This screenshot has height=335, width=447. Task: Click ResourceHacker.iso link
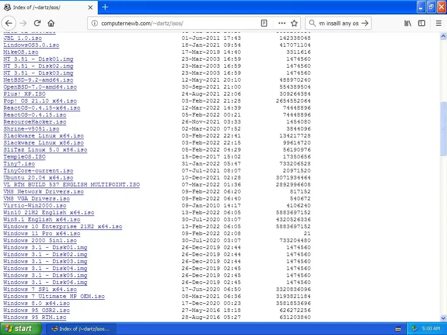pyautogui.click(x=35, y=122)
